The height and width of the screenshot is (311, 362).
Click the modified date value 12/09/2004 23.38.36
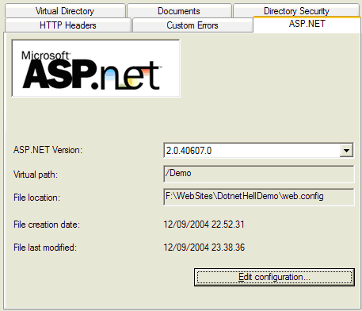pos(204,248)
